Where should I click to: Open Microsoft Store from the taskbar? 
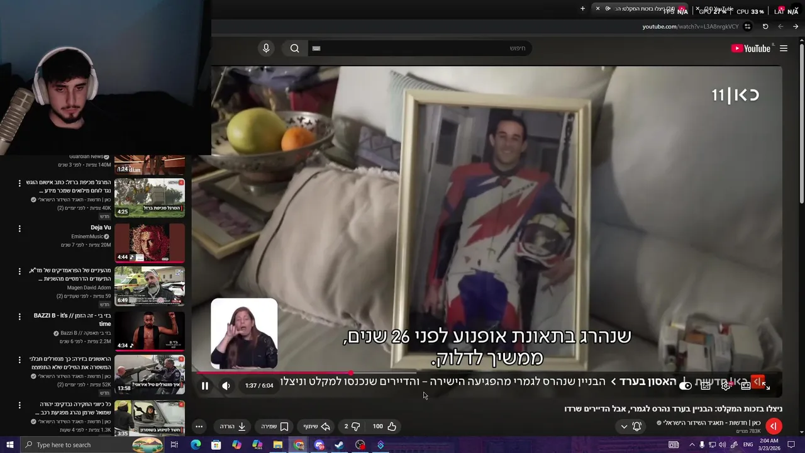click(216, 445)
